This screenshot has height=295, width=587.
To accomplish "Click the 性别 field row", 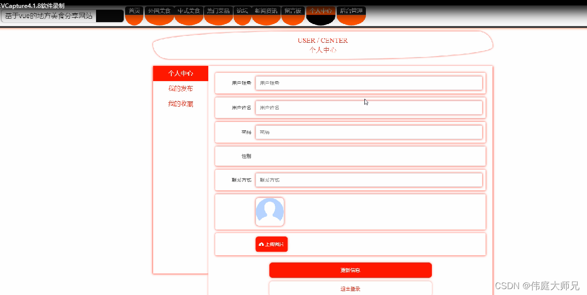I will point(351,156).
